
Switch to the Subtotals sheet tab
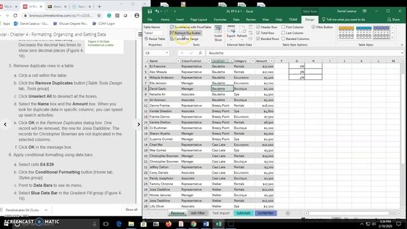tap(243, 213)
